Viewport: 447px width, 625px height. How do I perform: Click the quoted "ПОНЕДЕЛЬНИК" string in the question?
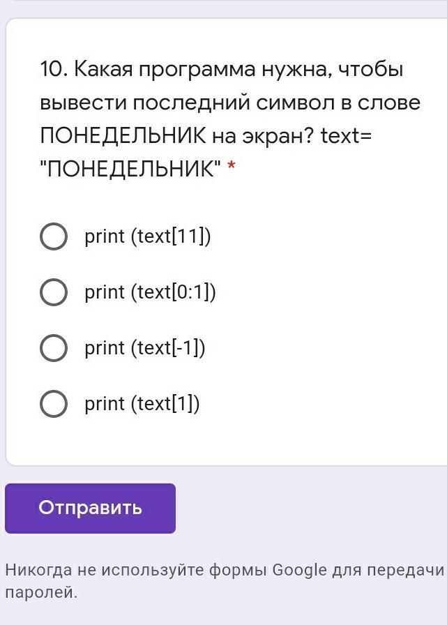click(x=130, y=170)
